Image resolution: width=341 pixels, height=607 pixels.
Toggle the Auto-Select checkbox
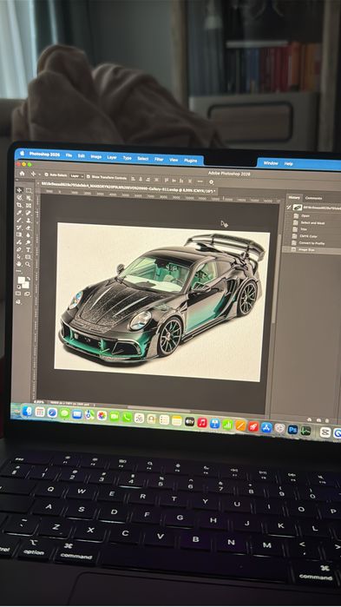pos(46,175)
